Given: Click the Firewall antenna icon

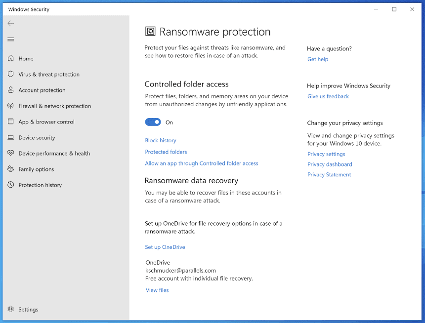Looking at the screenshot, I should click(x=10, y=106).
